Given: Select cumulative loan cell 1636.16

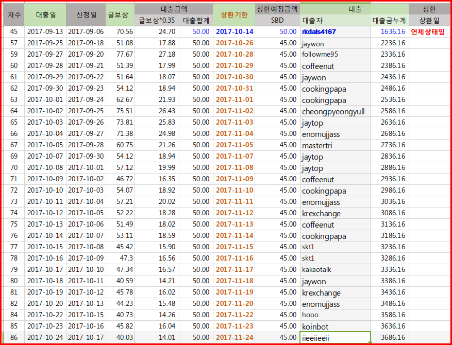Looking at the screenshot, I should [390, 32].
